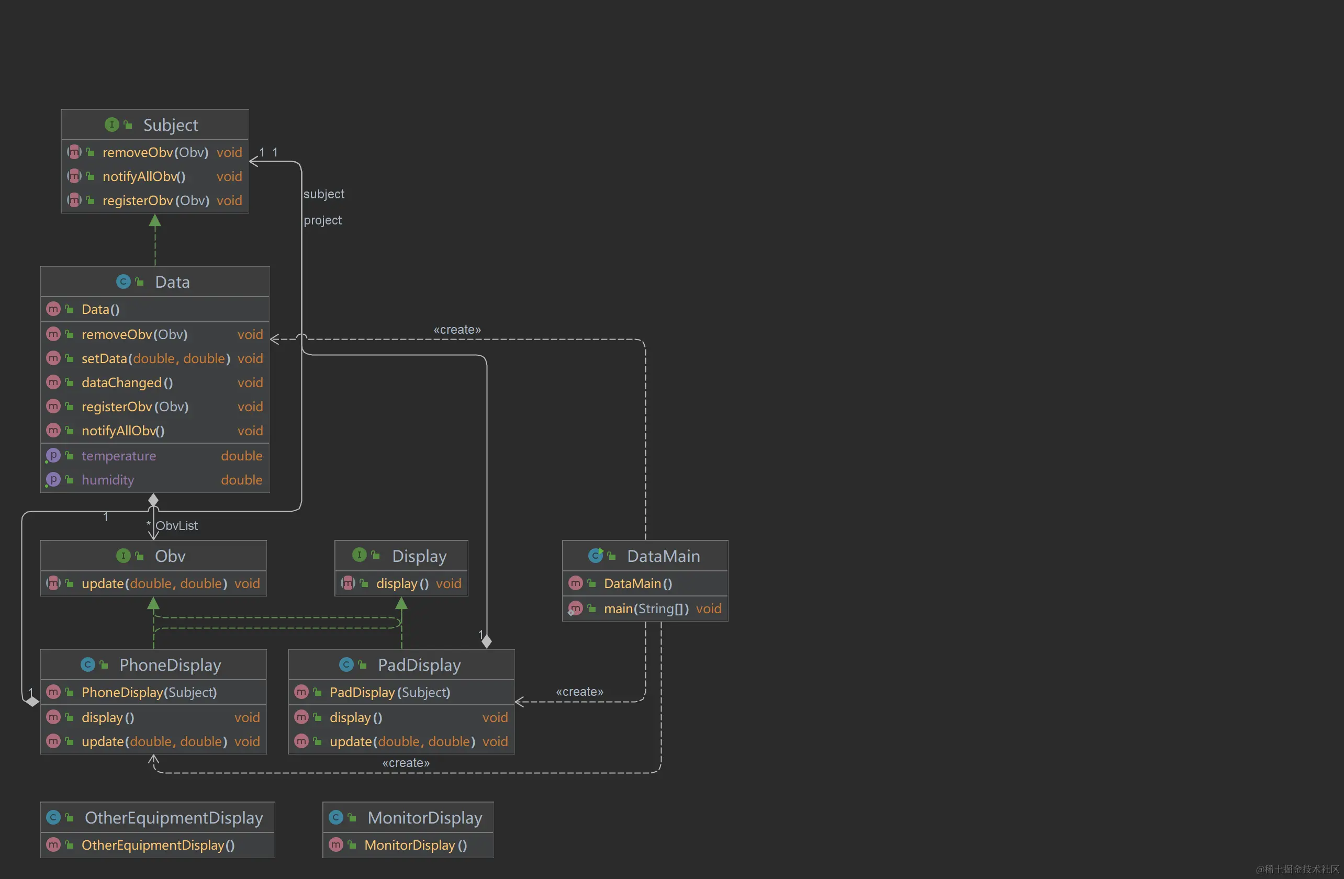Click the ObvList association label
Screen dimensions: 1344x879
point(177,526)
